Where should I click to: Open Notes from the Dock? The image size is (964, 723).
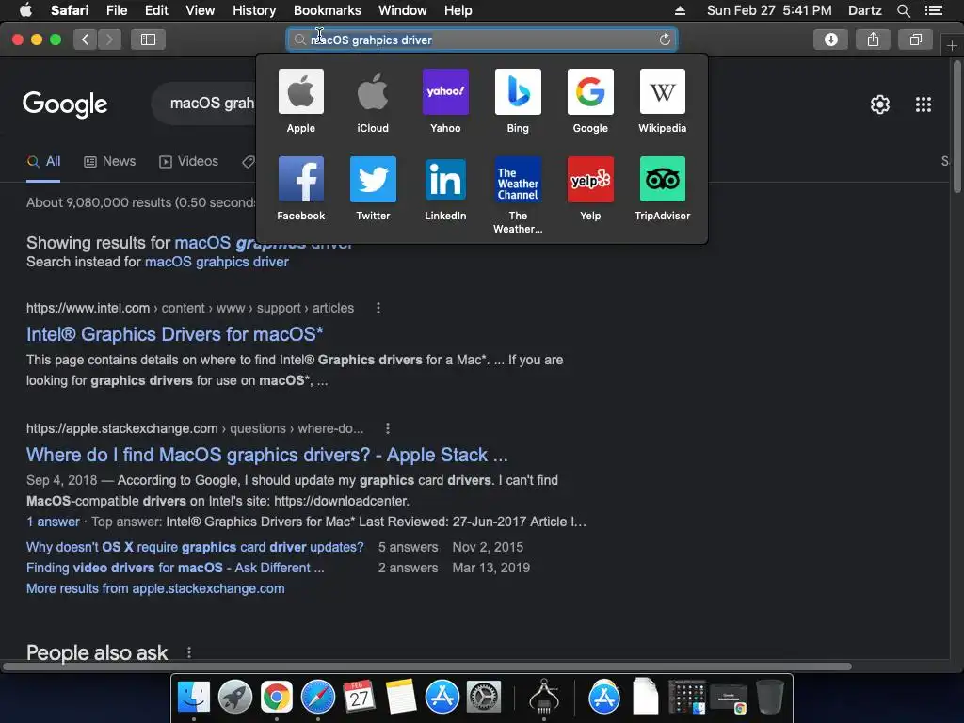(400, 698)
